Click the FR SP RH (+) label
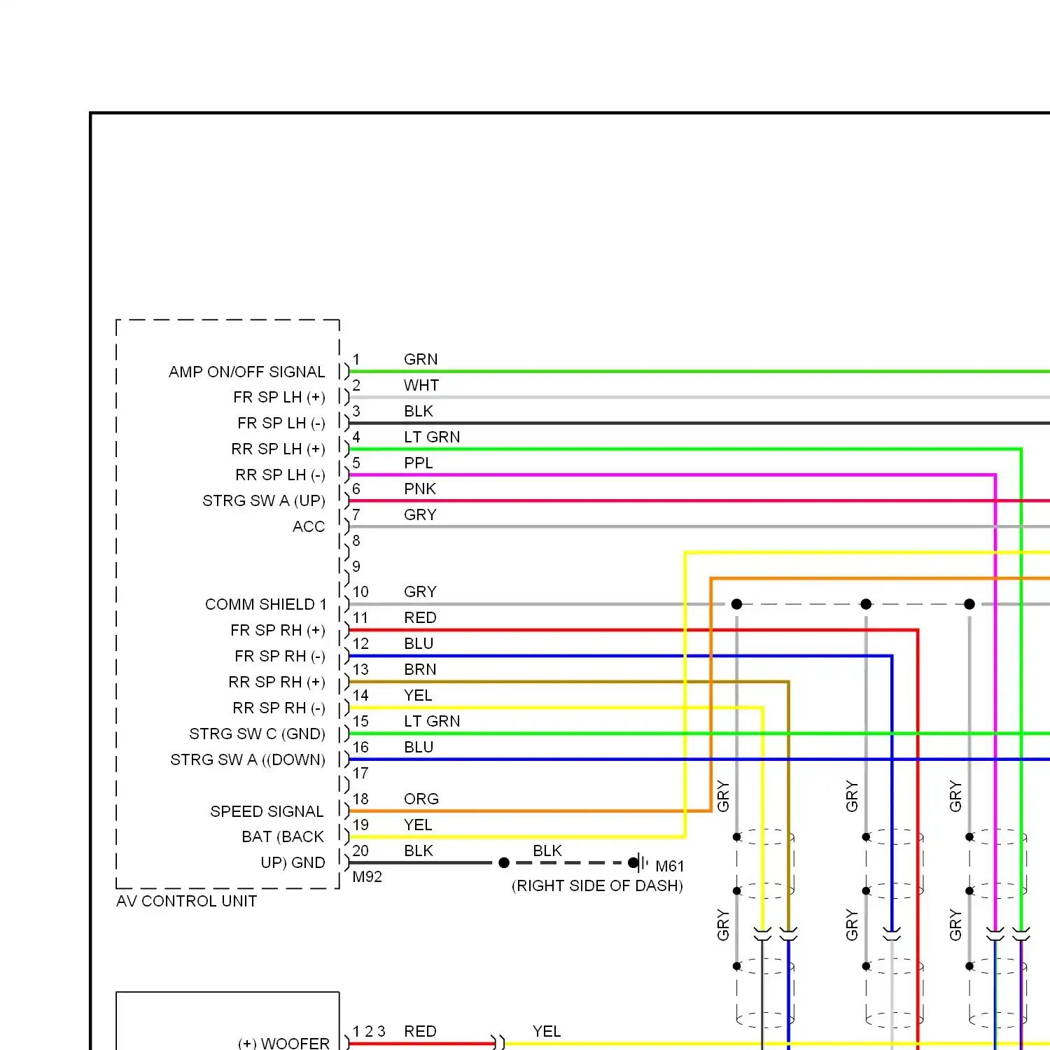The image size is (1050, 1050). pos(278,631)
